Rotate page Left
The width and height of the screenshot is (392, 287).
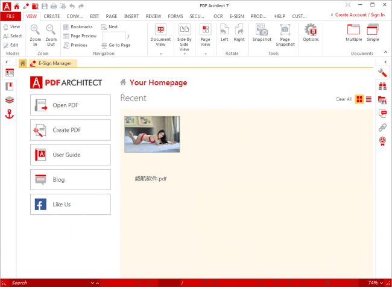(x=224, y=32)
